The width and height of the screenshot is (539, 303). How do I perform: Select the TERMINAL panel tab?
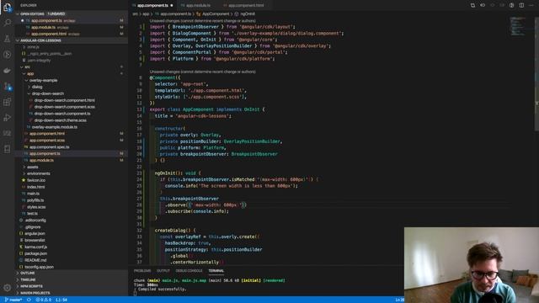point(216,271)
